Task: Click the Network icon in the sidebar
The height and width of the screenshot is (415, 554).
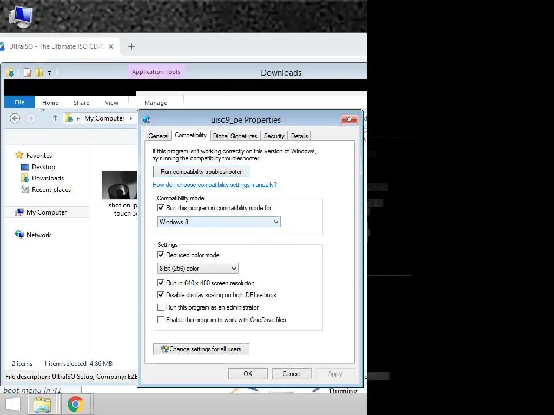Action: (x=19, y=235)
